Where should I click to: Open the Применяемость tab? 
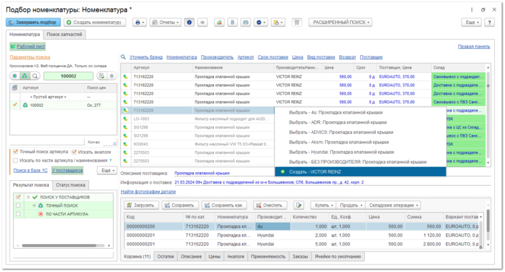coord(268,256)
